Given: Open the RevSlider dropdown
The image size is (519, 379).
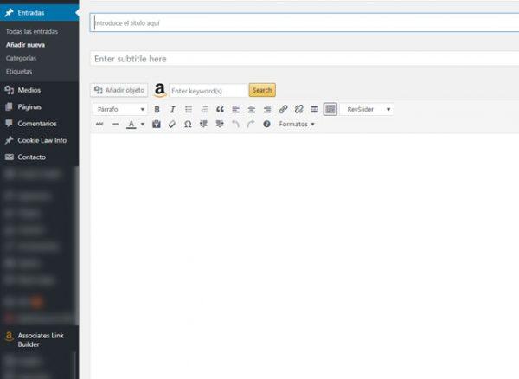Looking at the screenshot, I should 367,110.
